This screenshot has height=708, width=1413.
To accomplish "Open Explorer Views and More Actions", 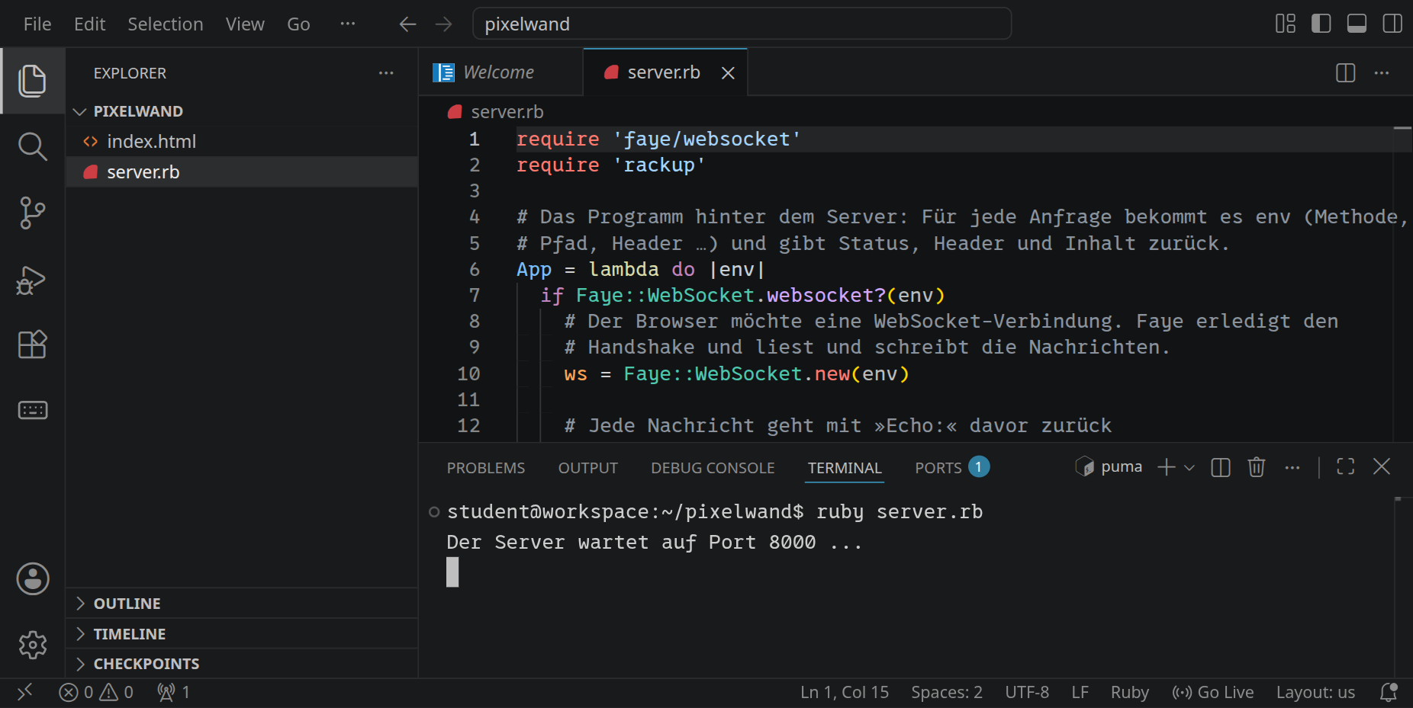I will [386, 73].
